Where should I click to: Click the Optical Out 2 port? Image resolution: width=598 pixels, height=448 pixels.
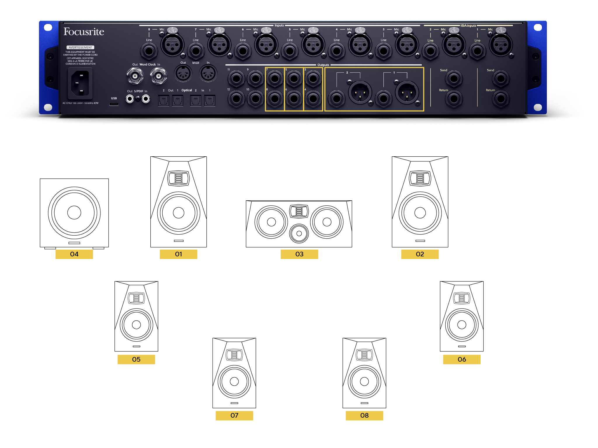[x=164, y=101]
